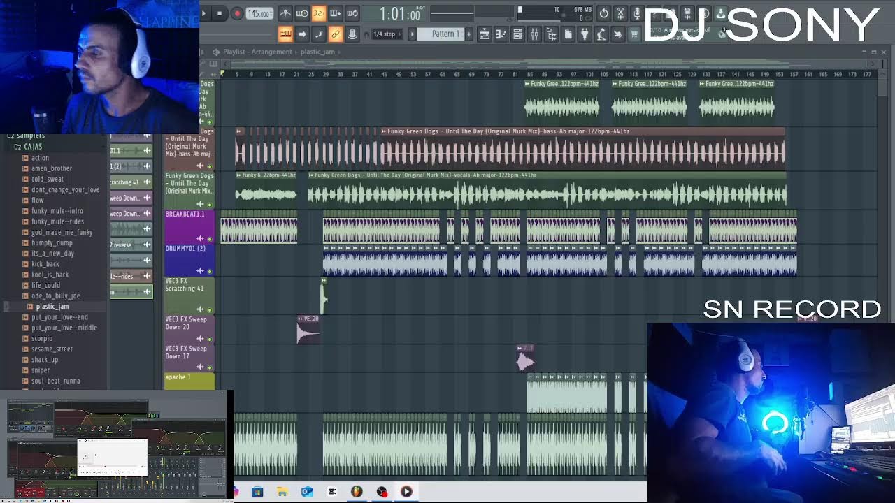Click the 1:01:00 time display
895x503 pixels.
[x=401, y=13]
